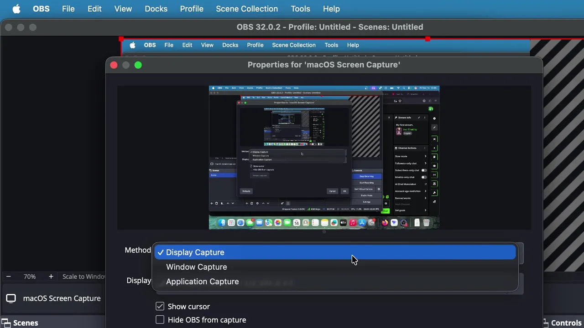Click the Properties for 'macOS Screen Capture' title

(324, 65)
